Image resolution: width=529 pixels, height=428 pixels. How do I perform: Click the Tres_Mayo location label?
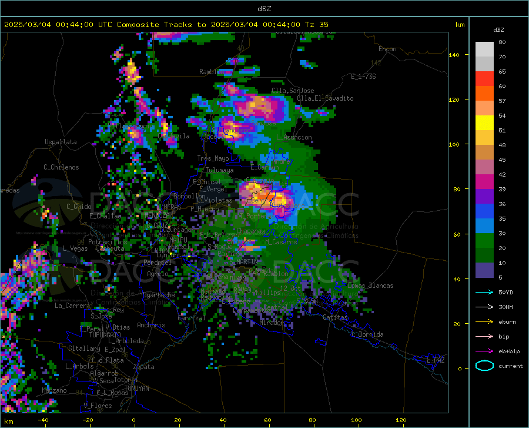tap(213, 158)
